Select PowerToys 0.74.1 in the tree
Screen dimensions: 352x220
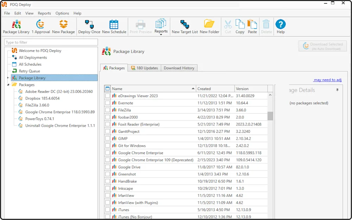coord(39,119)
